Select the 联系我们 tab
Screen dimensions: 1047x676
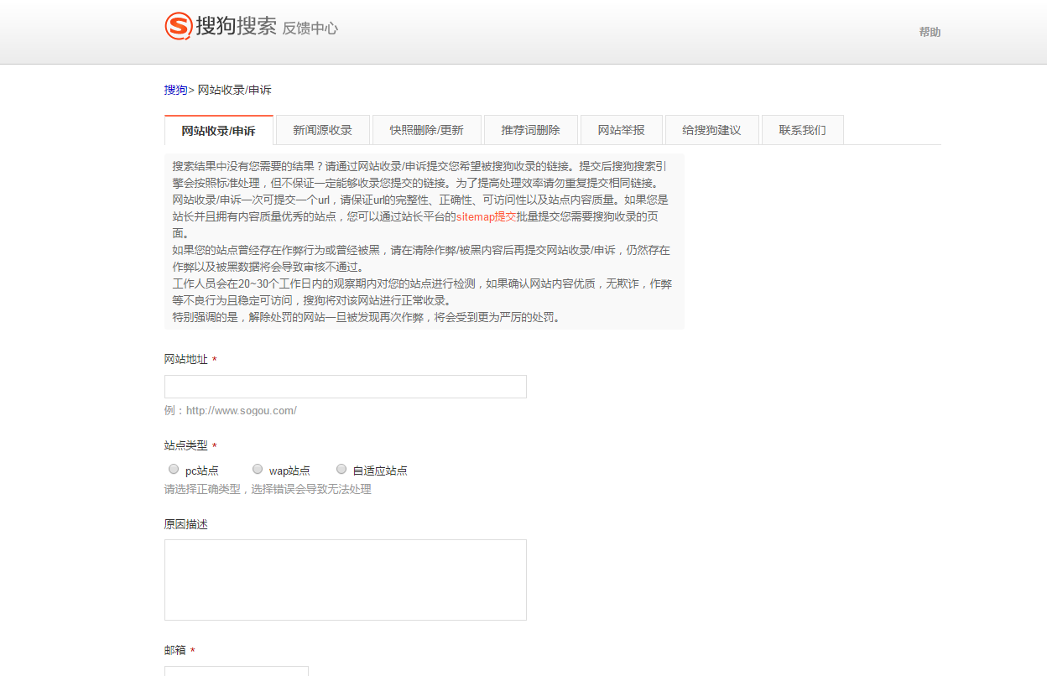(802, 130)
